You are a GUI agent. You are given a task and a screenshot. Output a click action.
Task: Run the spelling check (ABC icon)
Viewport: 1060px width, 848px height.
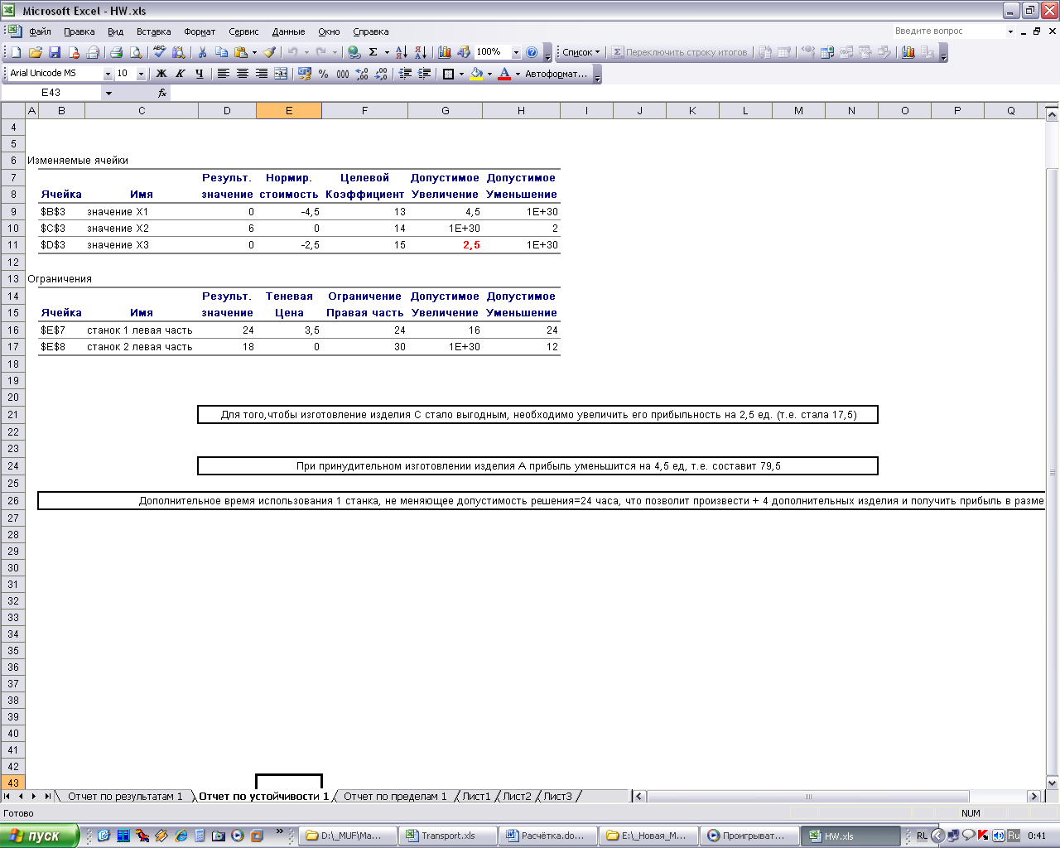click(160, 52)
